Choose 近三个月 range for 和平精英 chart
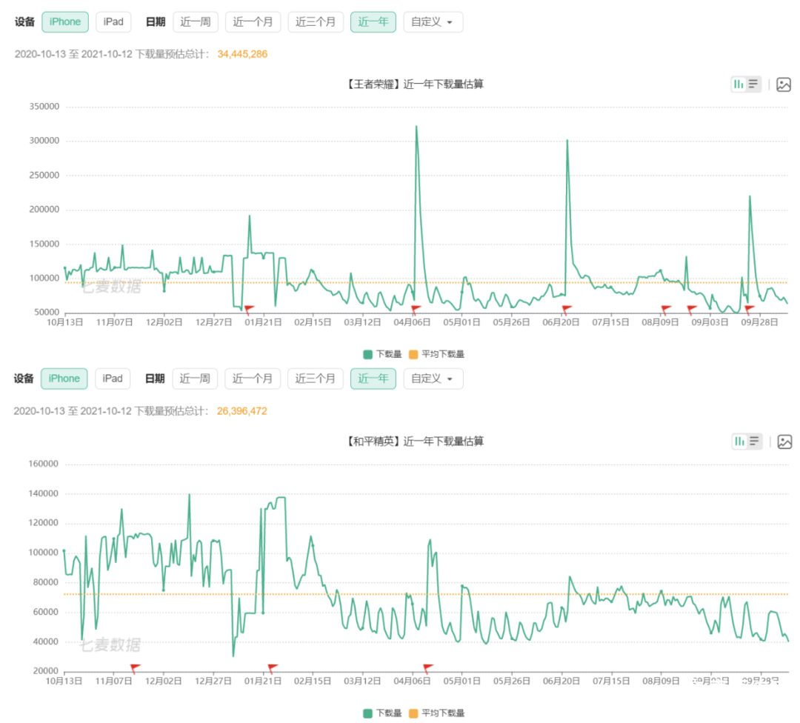Screen dimensions: 800x723 point(316,379)
